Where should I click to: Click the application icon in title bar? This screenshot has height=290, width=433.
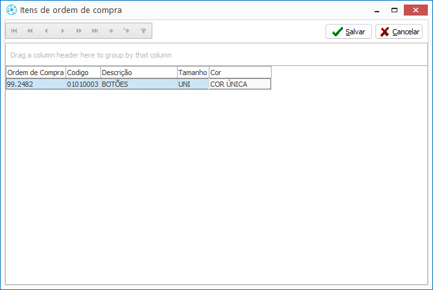click(x=12, y=10)
